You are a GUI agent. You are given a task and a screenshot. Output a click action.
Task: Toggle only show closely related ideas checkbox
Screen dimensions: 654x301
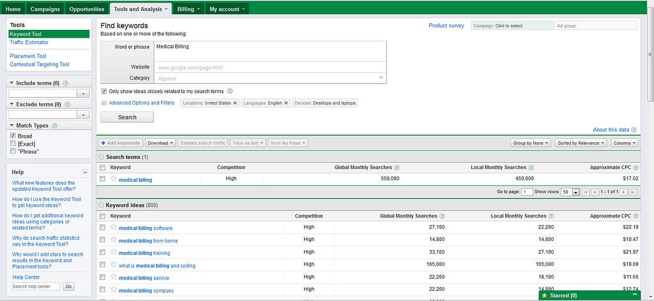pos(104,91)
